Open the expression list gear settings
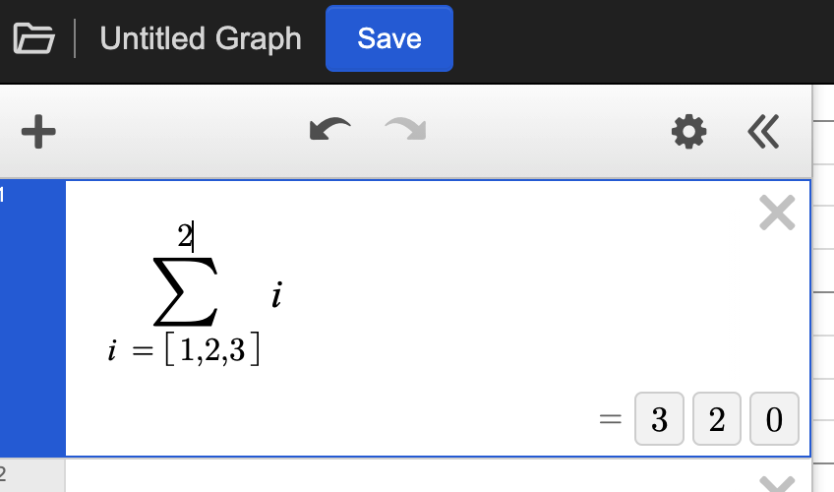The width and height of the screenshot is (834, 492). (x=688, y=132)
